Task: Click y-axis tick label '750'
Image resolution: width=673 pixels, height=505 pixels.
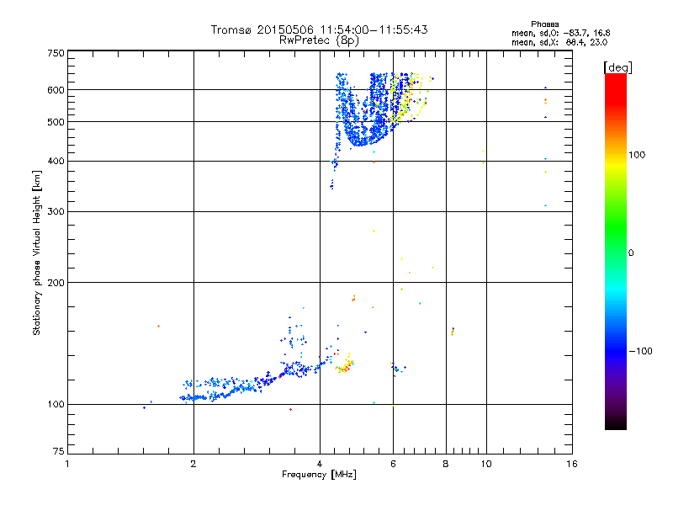Action: point(56,53)
